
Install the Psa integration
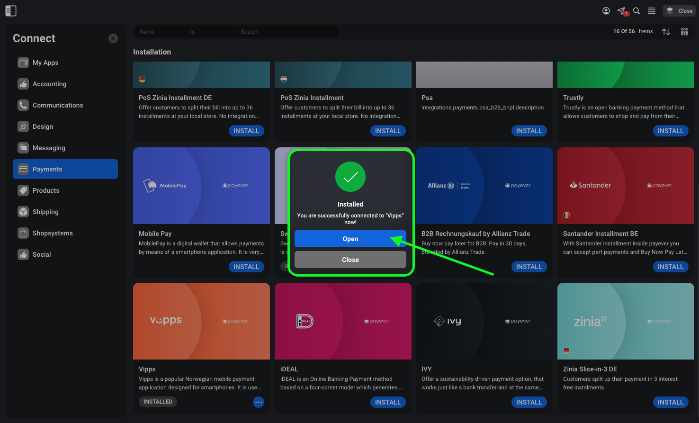[529, 131]
